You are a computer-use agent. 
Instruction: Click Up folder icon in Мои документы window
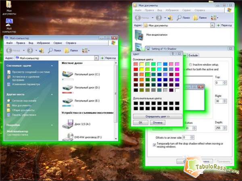click(170, 18)
